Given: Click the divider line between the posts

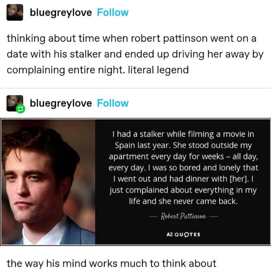Looking at the screenshot, I should tap(135, 89).
